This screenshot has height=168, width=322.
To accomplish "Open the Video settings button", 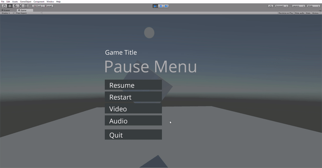I will click(x=133, y=109).
